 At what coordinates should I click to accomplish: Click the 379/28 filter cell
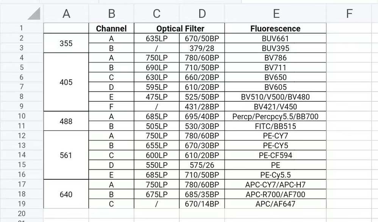[x=202, y=48]
